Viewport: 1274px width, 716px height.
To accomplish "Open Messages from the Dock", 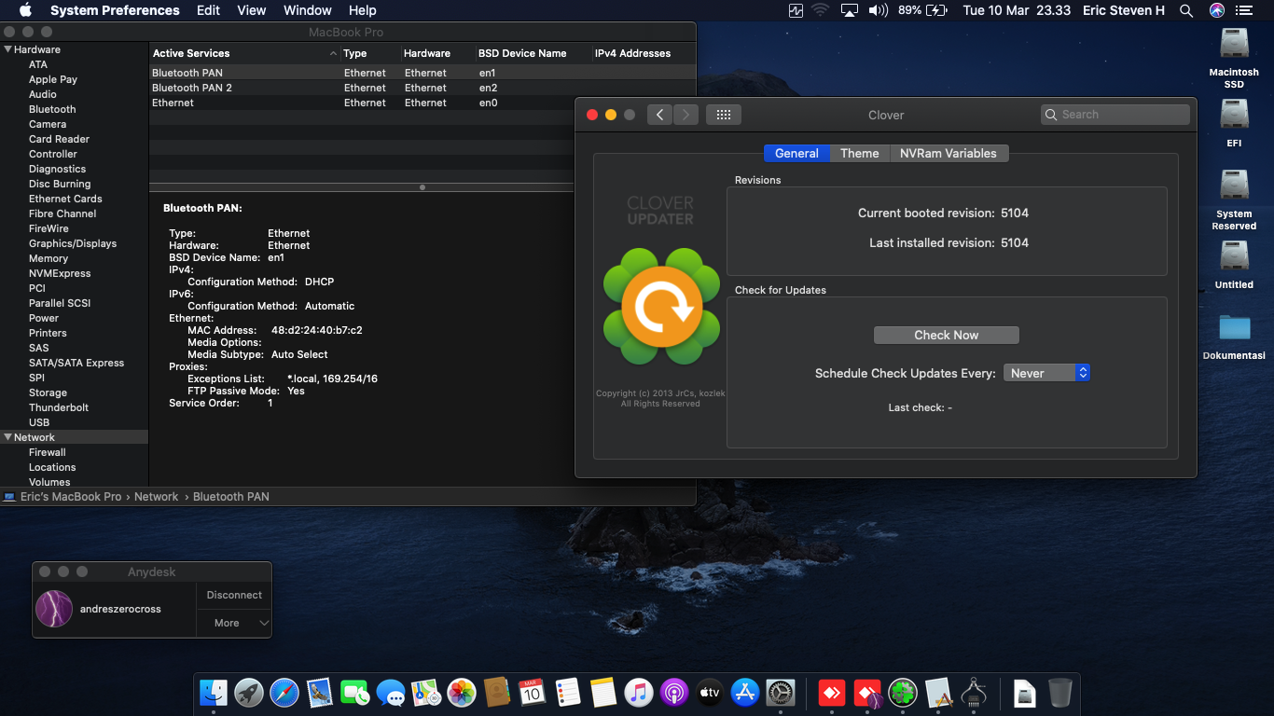I will click(391, 693).
